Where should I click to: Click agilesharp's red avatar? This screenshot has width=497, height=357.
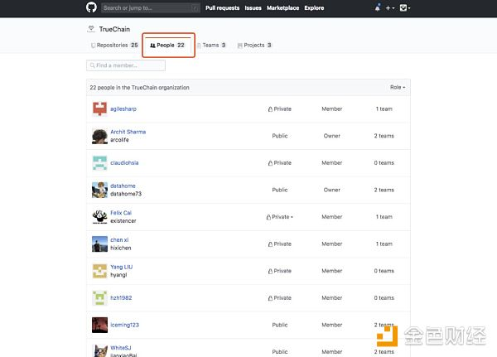99,109
